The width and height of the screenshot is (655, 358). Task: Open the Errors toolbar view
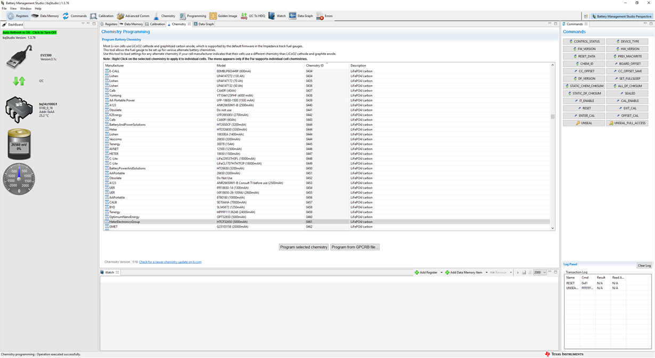pyautogui.click(x=324, y=16)
